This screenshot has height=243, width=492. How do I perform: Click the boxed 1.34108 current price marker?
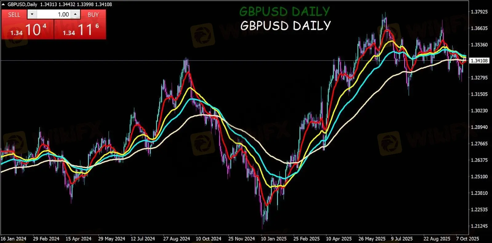(479, 61)
